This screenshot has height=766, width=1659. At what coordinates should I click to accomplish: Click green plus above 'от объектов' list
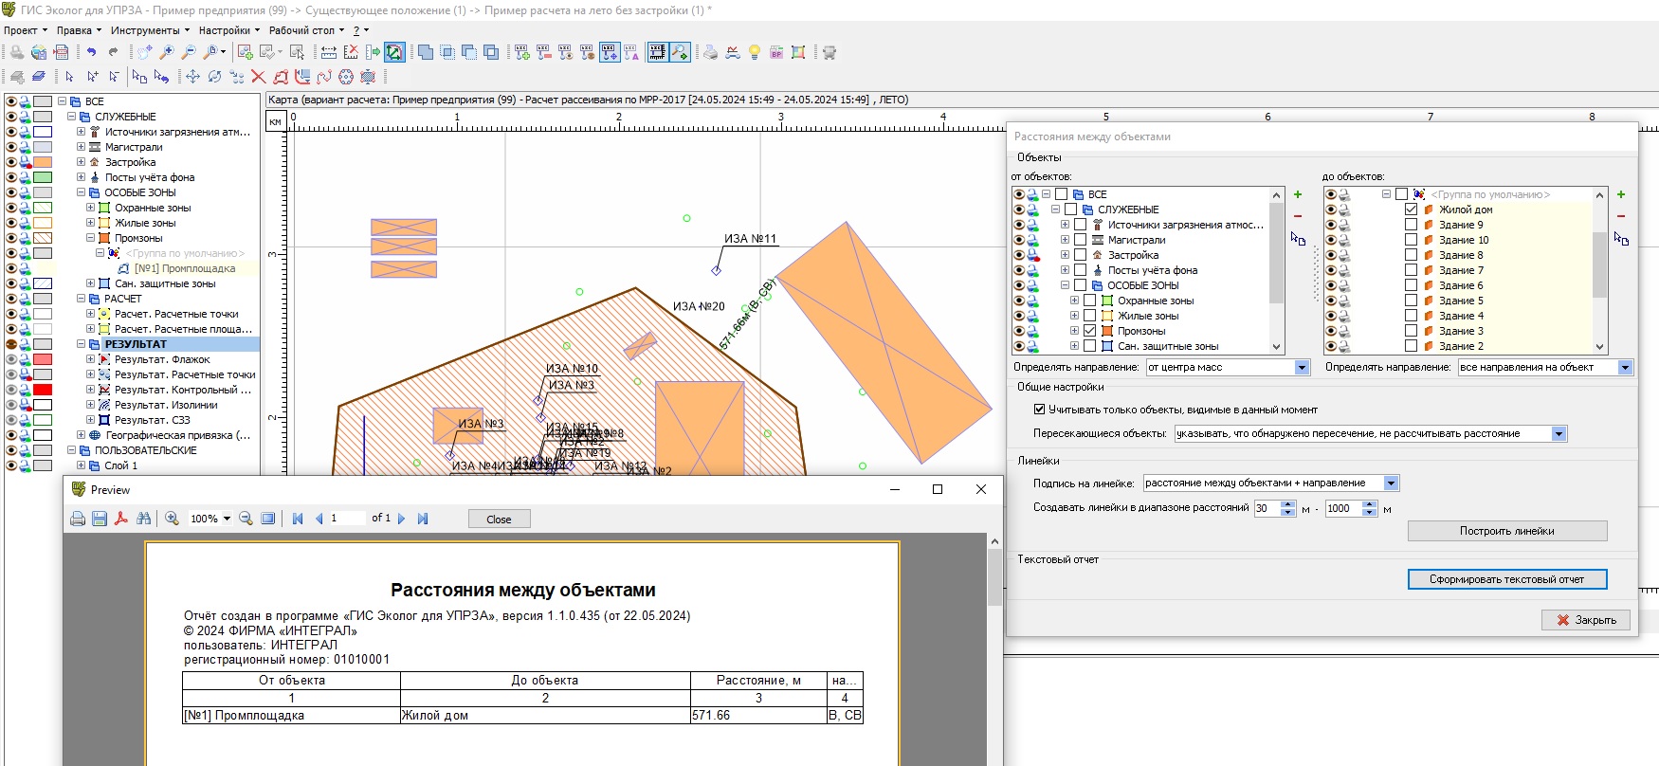tap(1298, 194)
